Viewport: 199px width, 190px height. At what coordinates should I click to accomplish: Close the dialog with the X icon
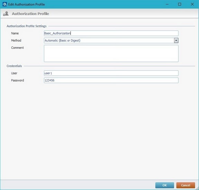(x=192, y=4)
